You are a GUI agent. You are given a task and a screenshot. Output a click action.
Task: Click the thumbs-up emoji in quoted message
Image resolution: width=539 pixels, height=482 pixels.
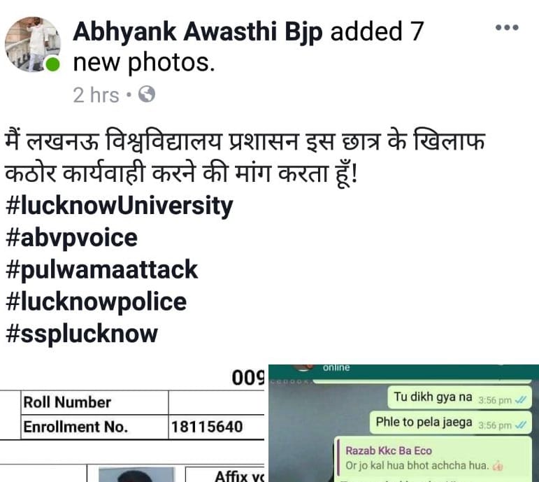(498, 466)
